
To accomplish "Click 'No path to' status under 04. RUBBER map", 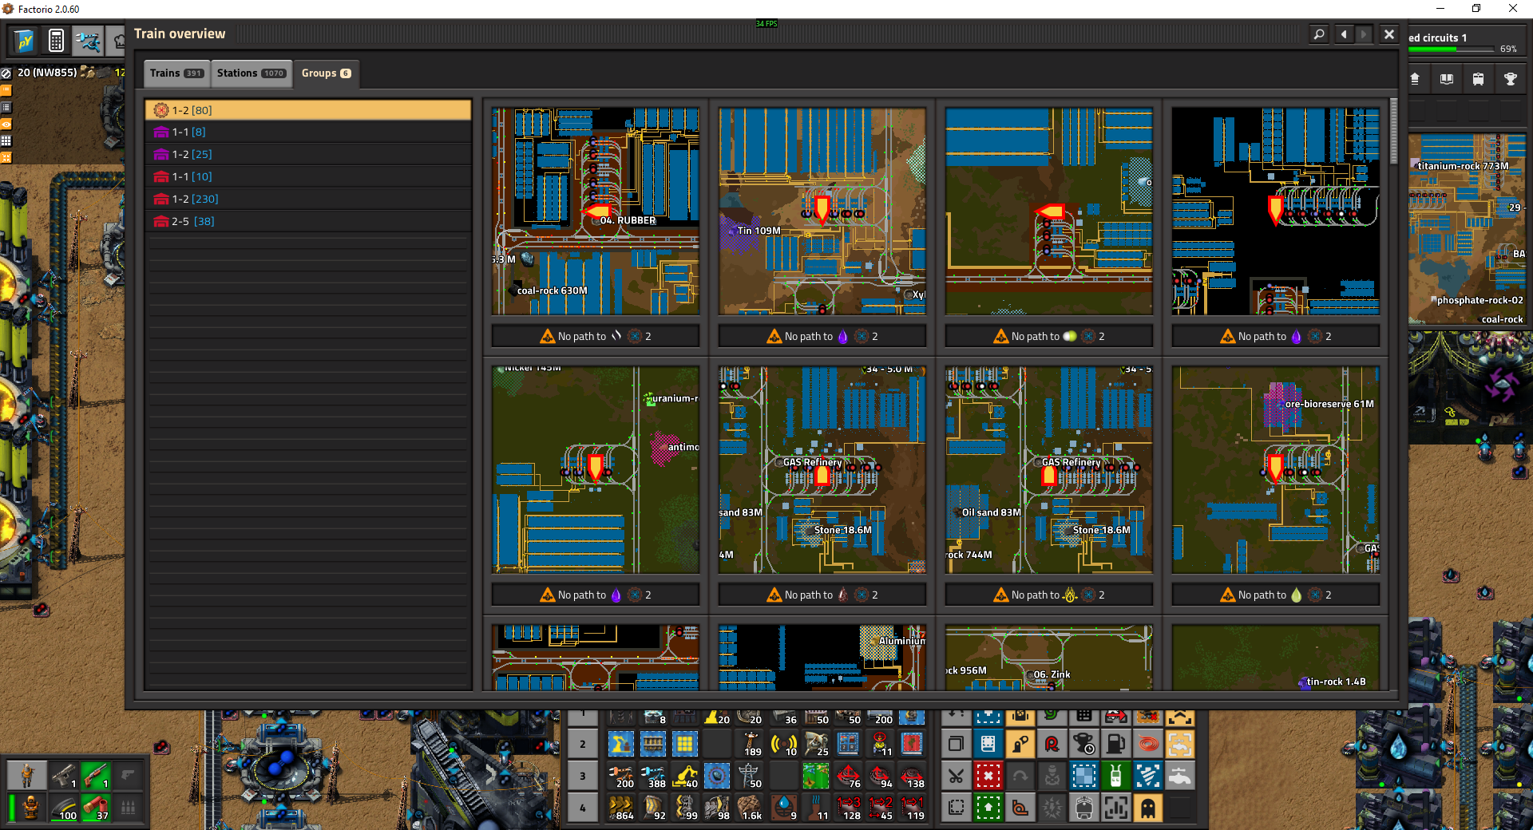I will (596, 336).
